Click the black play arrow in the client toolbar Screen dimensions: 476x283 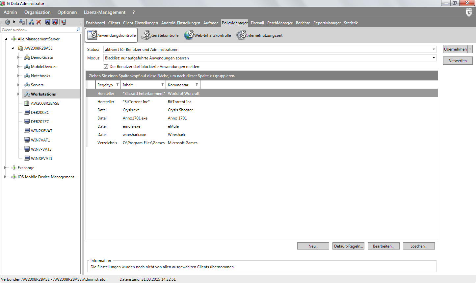click(x=14, y=22)
